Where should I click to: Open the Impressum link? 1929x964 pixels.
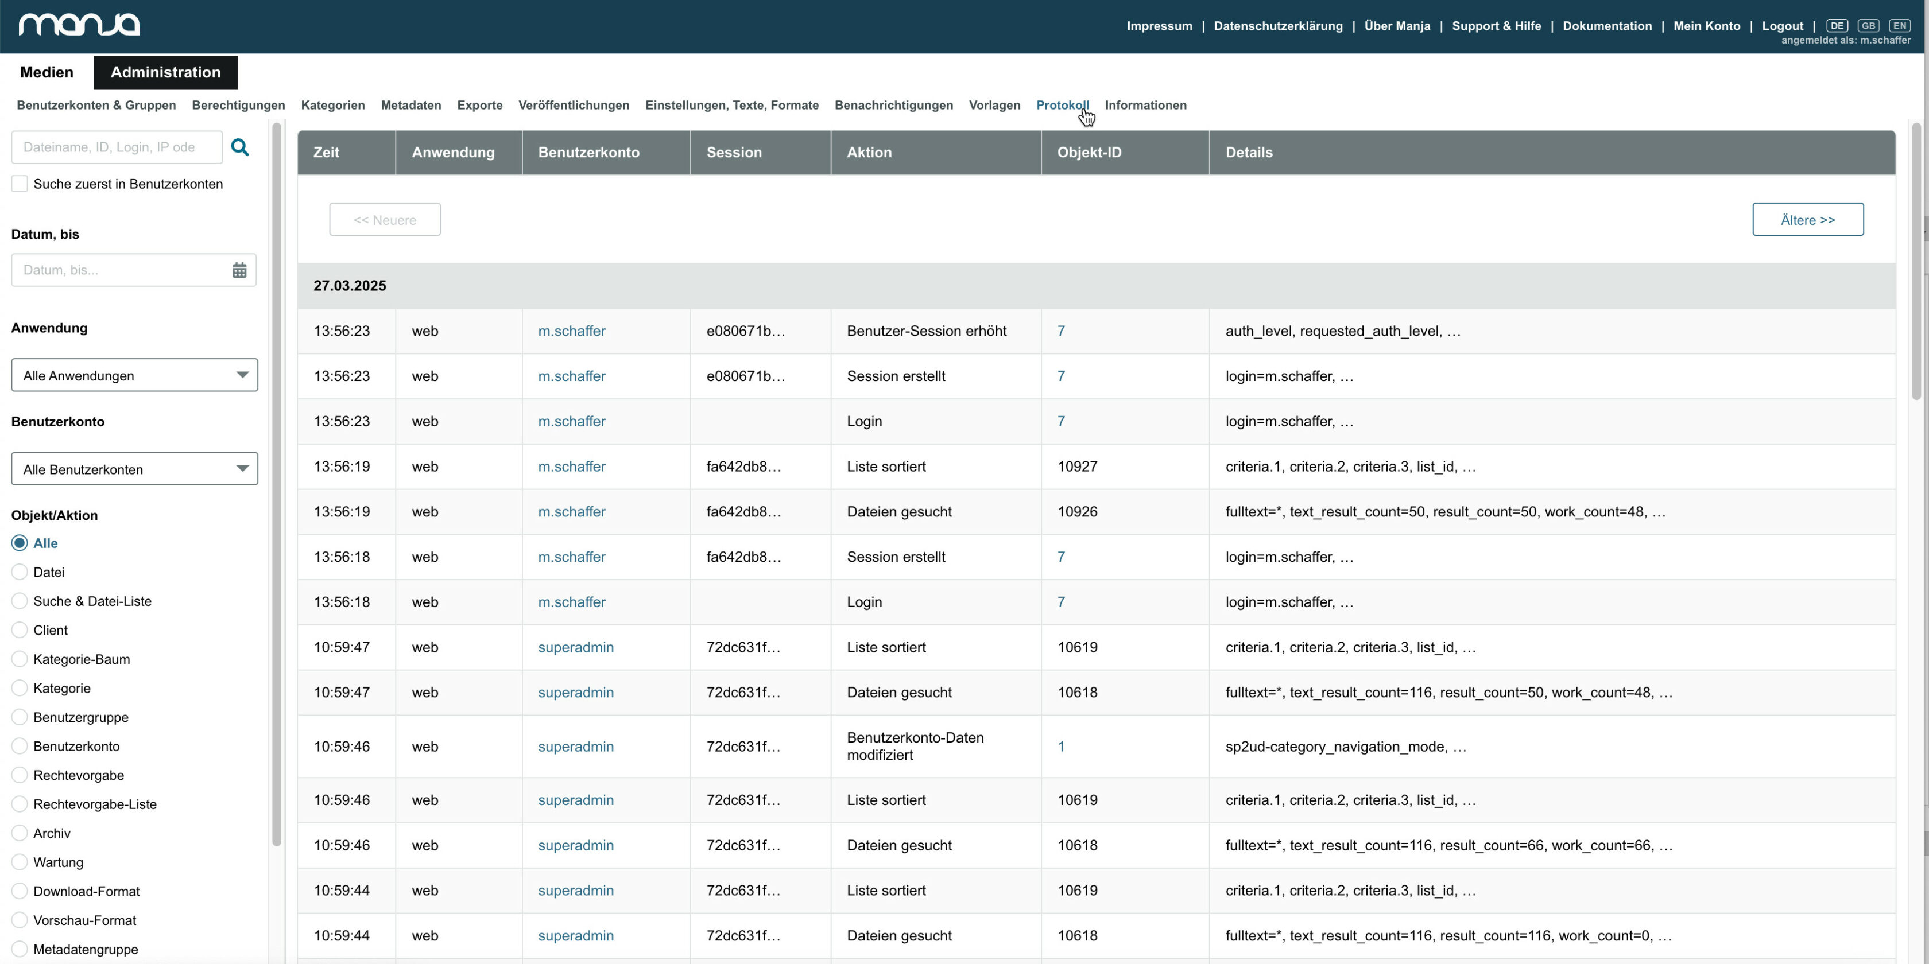pyautogui.click(x=1159, y=25)
